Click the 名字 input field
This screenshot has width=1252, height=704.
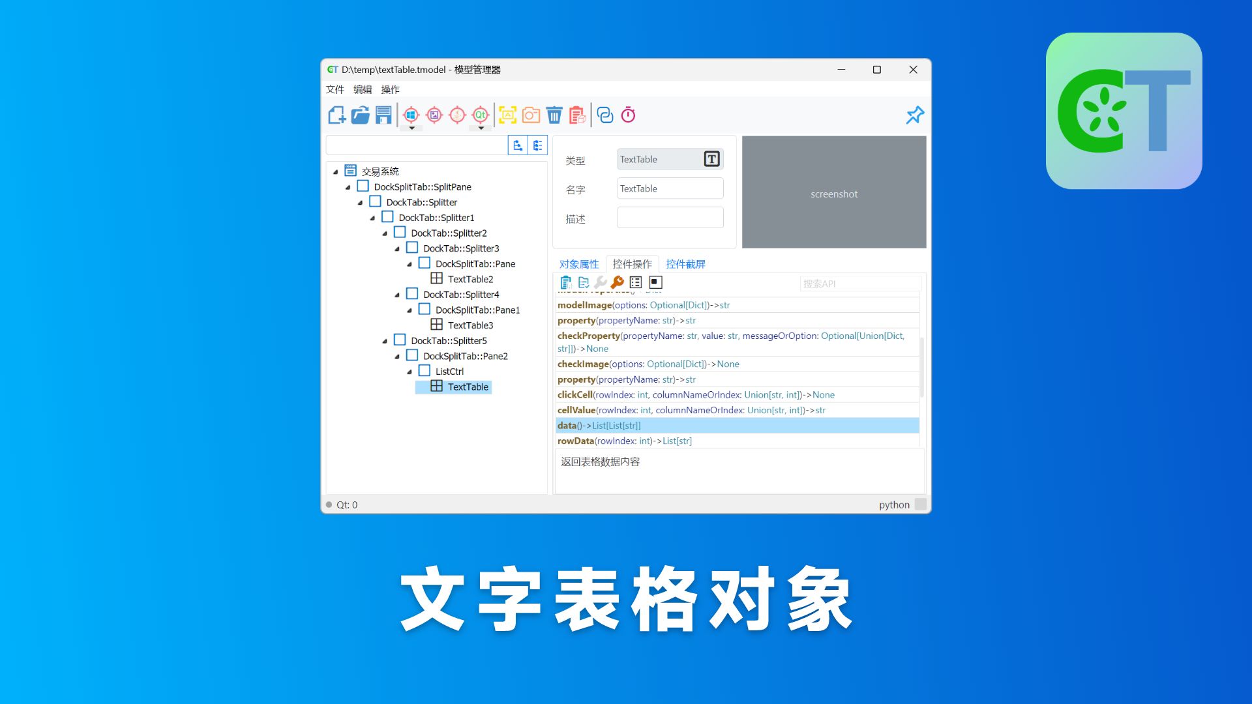[x=670, y=188]
